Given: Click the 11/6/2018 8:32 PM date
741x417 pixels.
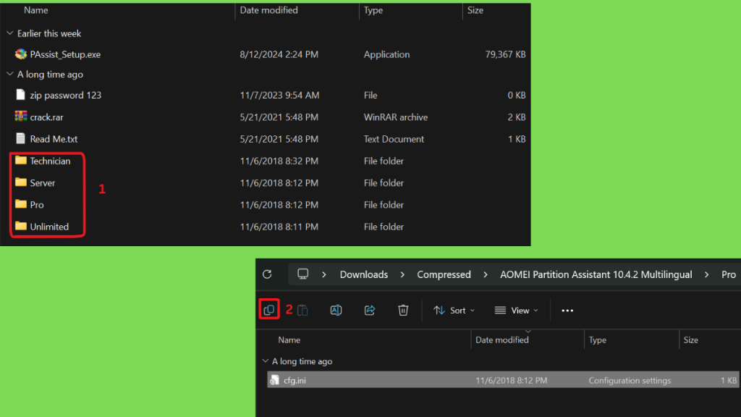Looking at the screenshot, I should 279,161.
